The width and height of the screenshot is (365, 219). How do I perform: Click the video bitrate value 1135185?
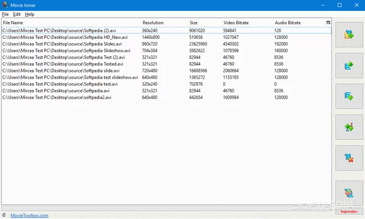(x=231, y=77)
